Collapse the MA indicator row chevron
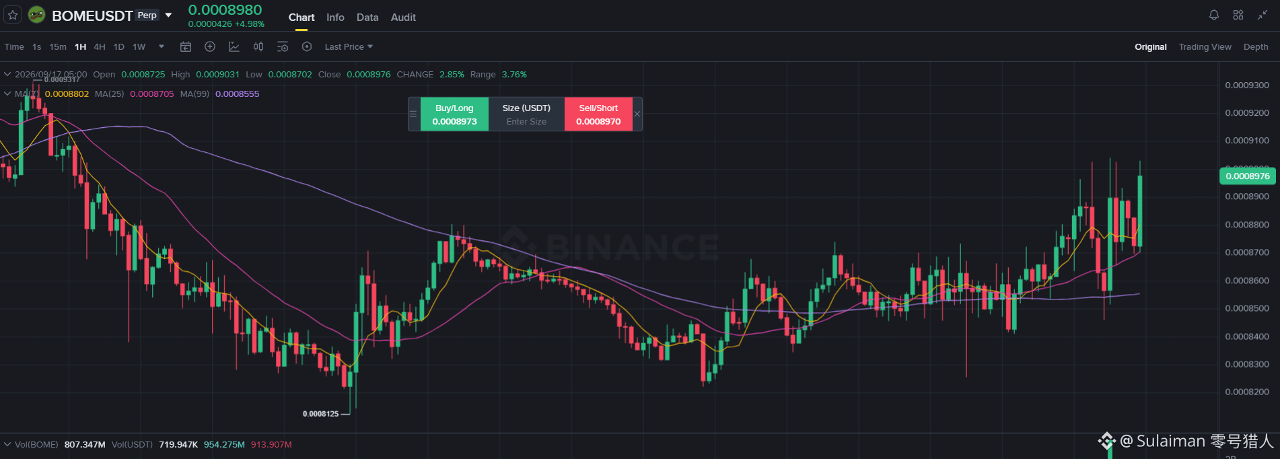Image resolution: width=1280 pixels, height=459 pixels. [x=7, y=94]
